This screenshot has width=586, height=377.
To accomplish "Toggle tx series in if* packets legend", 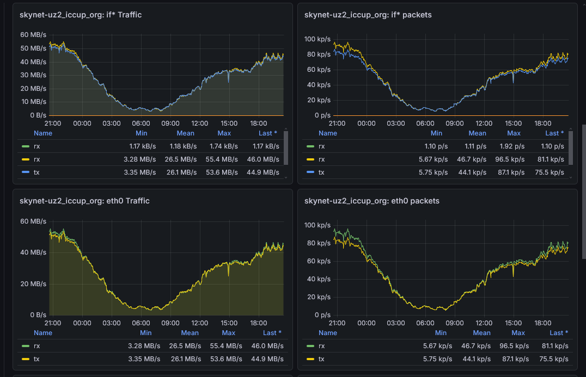I will (x=321, y=172).
